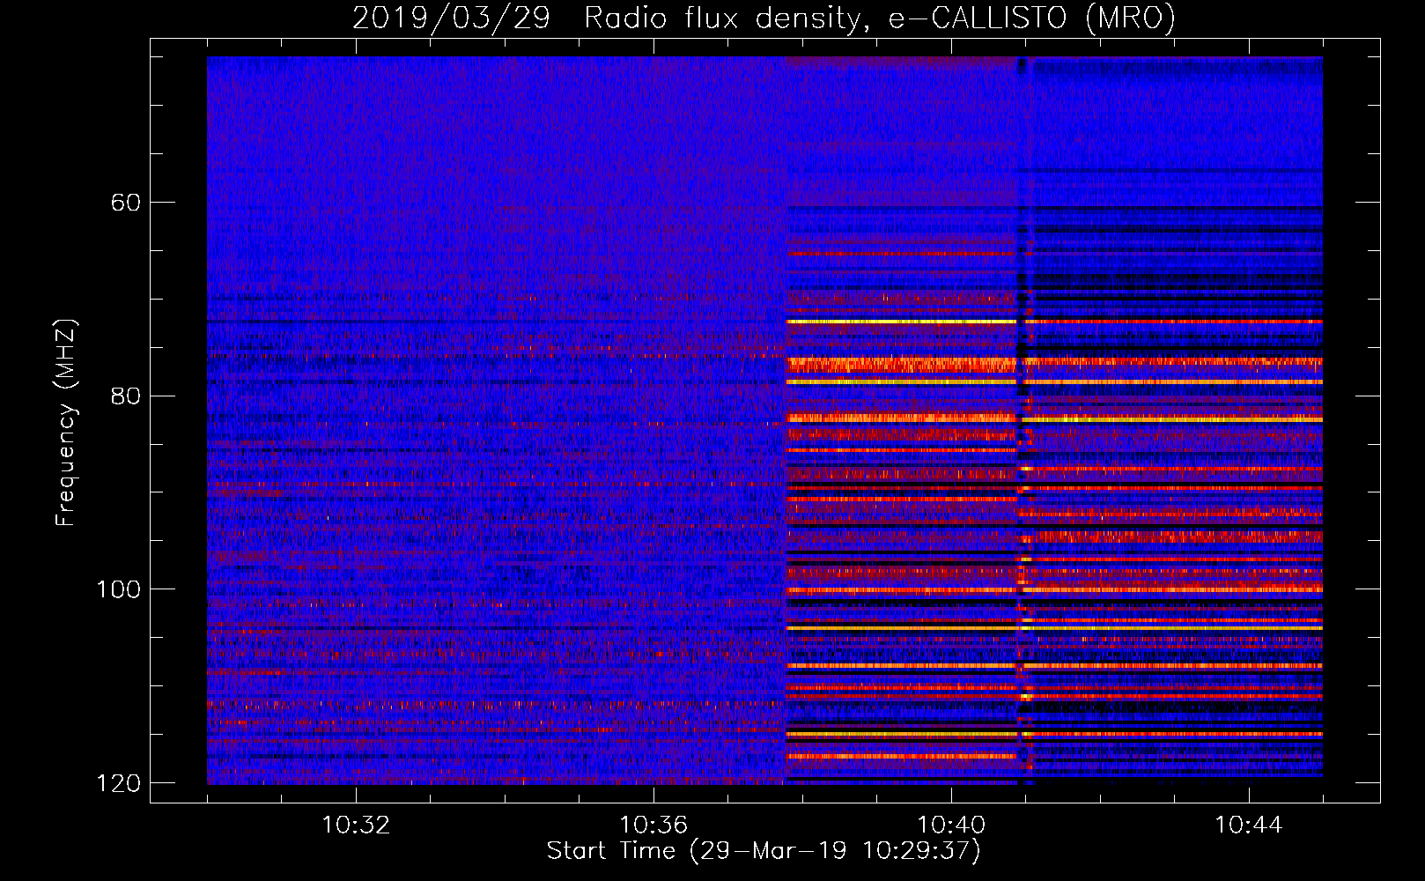Screen dimensions: 1425x881
Task: Click the '10:40' time tick label
Action: click(951, 825)
